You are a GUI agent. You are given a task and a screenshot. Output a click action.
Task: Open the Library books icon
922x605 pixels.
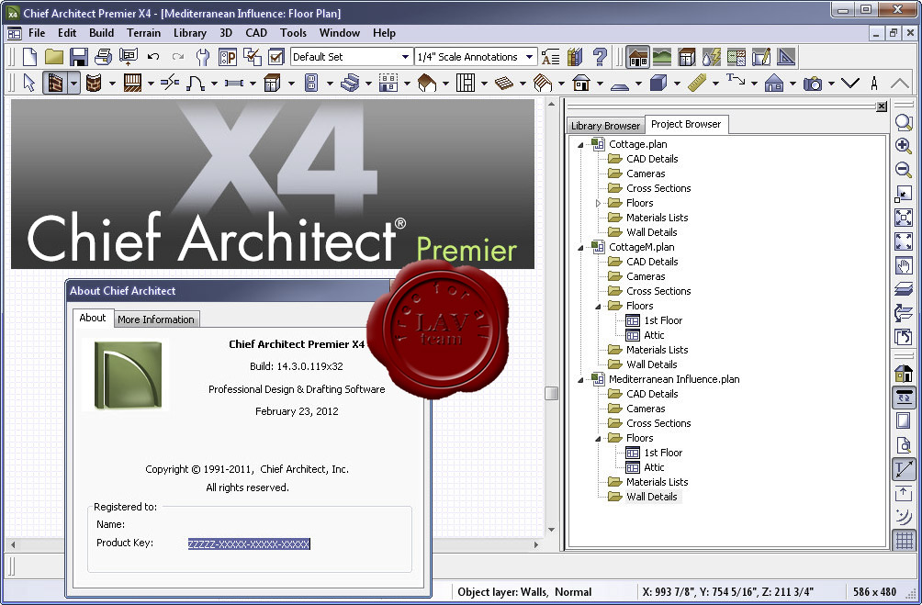(x=575, y=57)
